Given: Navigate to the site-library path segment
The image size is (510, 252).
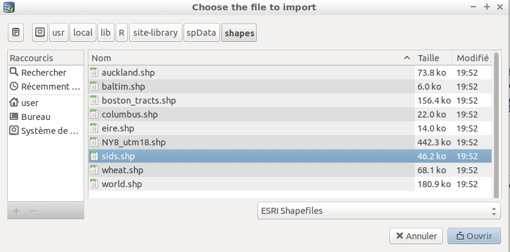Looking at the screenshot, I should pos(156,33).
